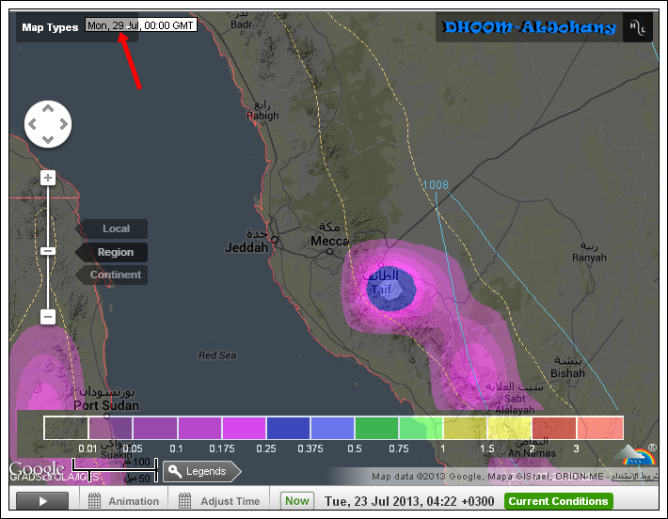Viewport: 668px width, 519px height.
Task: Pan the map right with the arrow
Action: (x=64, y=124)
